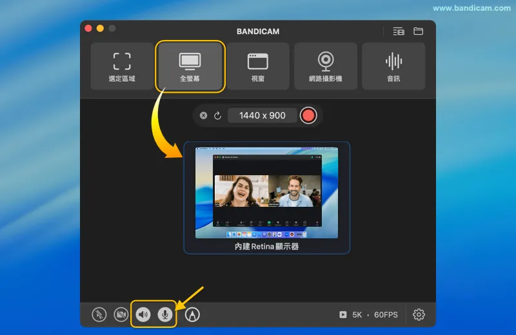This screenshot has height=335, width=516.
Task: Open the drawing annotation tool icon
Action: coord(192,314)
